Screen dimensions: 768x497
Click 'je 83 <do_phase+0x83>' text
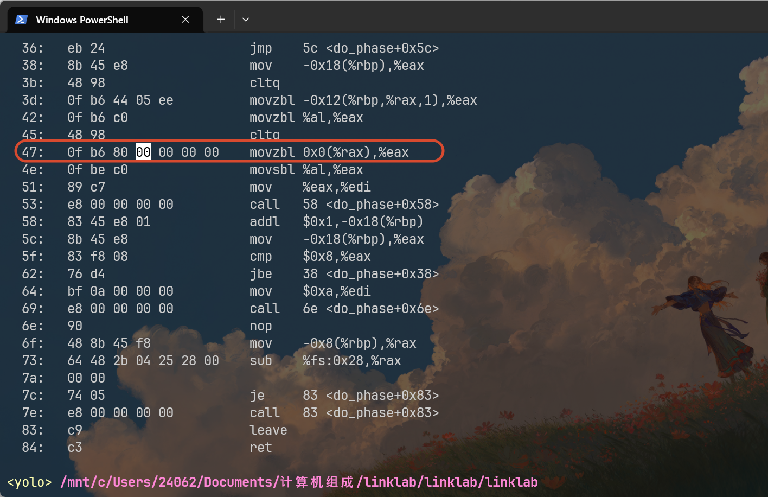coord(344,396)
